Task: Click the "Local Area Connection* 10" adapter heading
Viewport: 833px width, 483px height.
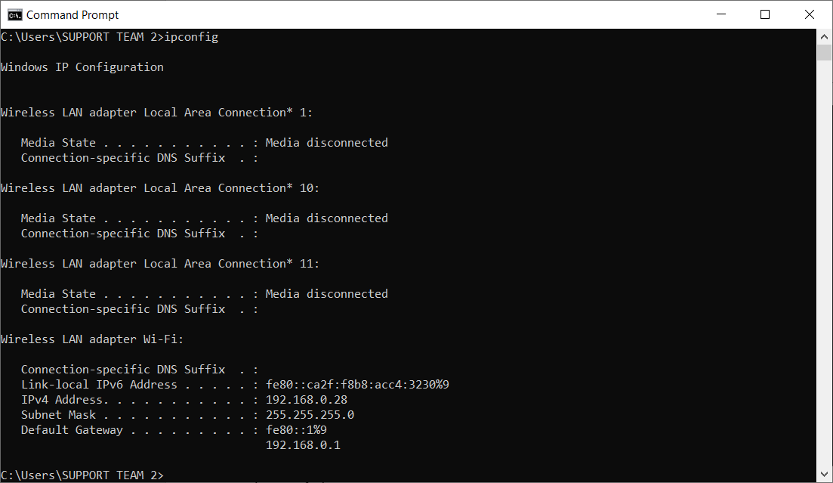Action: point(160,188)
